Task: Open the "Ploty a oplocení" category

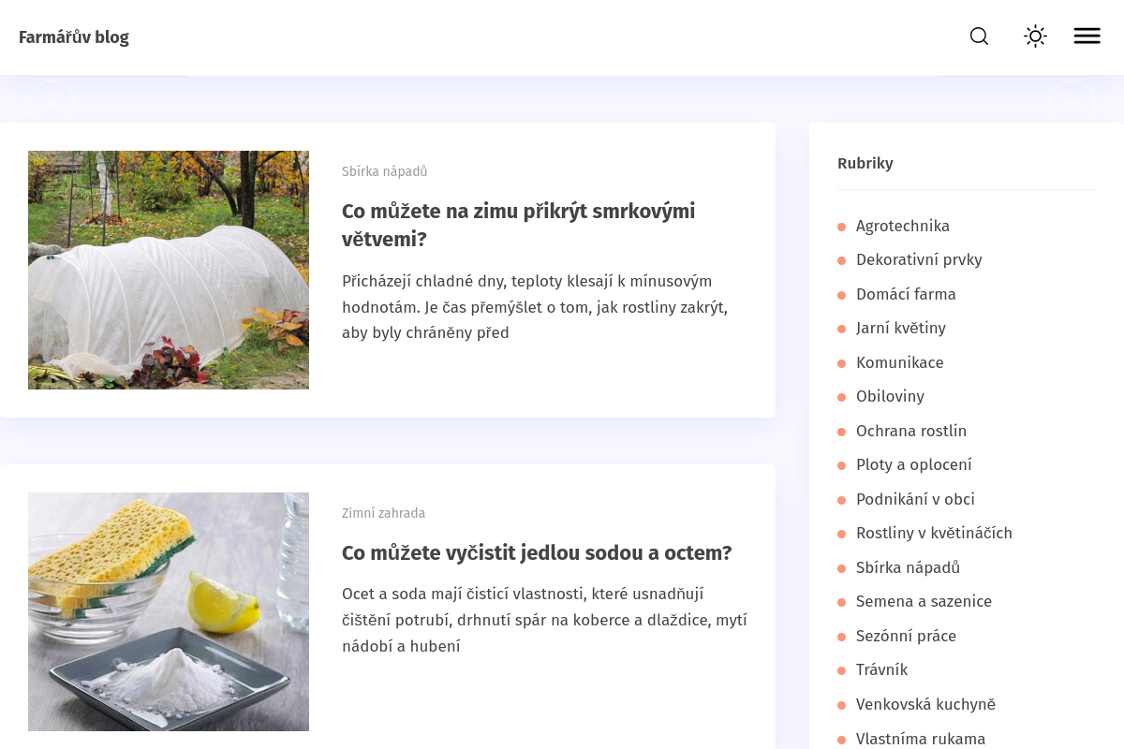Action: pos(914,465)
